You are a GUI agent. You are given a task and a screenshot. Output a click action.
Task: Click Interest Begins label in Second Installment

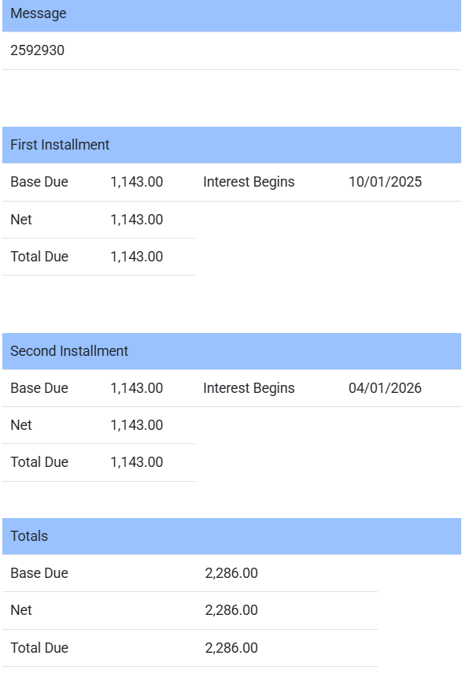[x=249, y=388]
